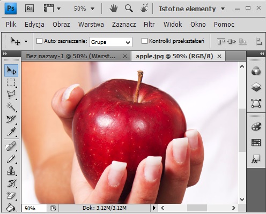Select the Polygonal Lasso tool

point(11,95)
